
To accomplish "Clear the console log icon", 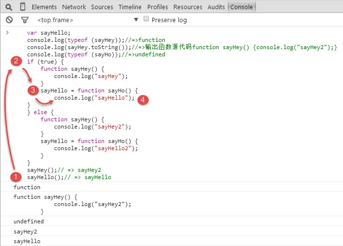I will pos(9,20).
